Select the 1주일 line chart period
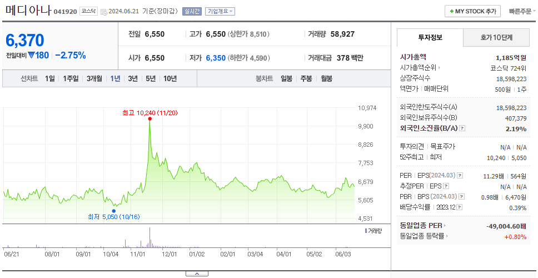 point(71,78)
